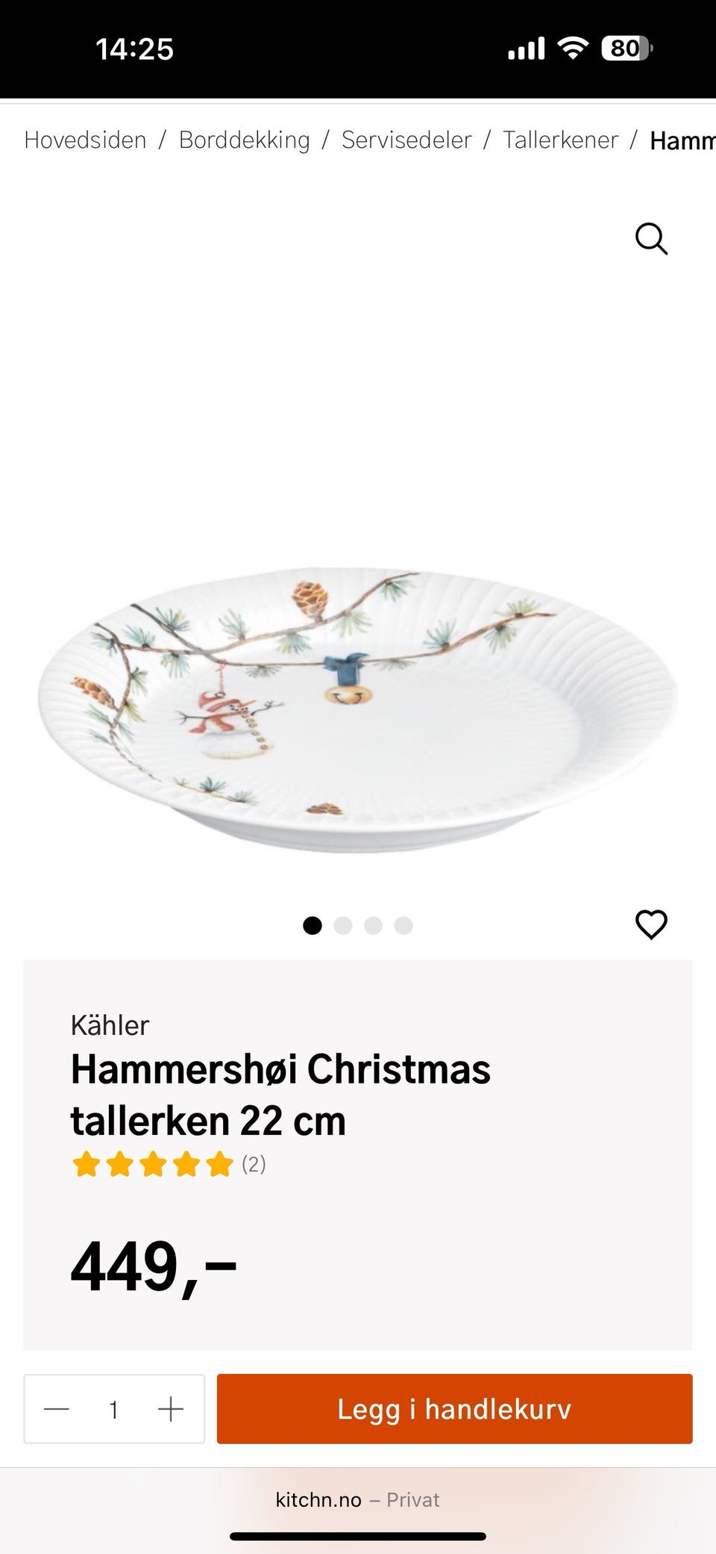Tap kitchn.no address bar

pos(357,1499)
